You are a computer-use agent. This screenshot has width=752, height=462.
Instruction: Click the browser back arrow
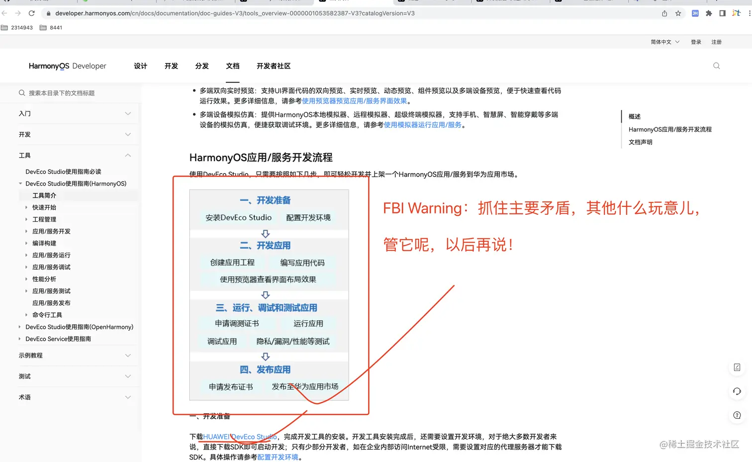click(x=4, y=13)
